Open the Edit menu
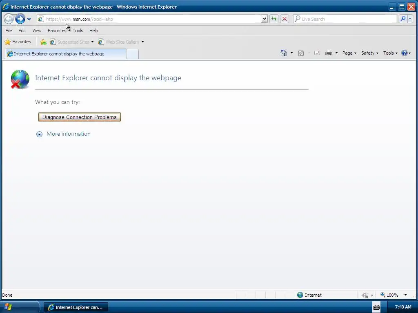Image resolution: width=418 pixels, height=313 pixels. [22, 31]
